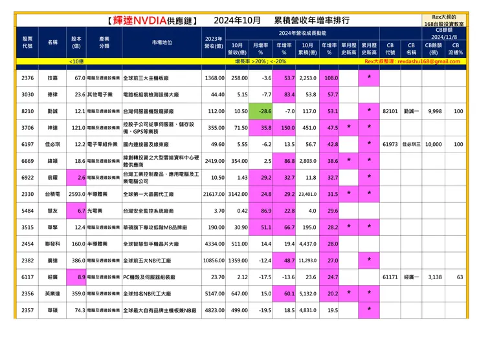Click the 累月歷史新高 star in 2376 row
This screenshot has width=479, height=338.
(x=369, y=78)
